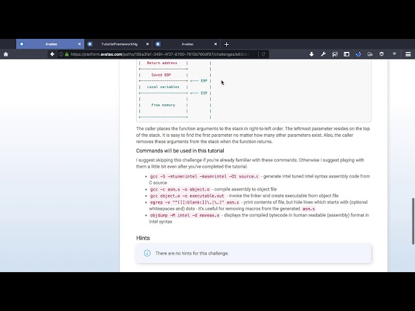Click the 'objdump -M intel -d moveax.o' code
The image size is (415, 311).
185,215
